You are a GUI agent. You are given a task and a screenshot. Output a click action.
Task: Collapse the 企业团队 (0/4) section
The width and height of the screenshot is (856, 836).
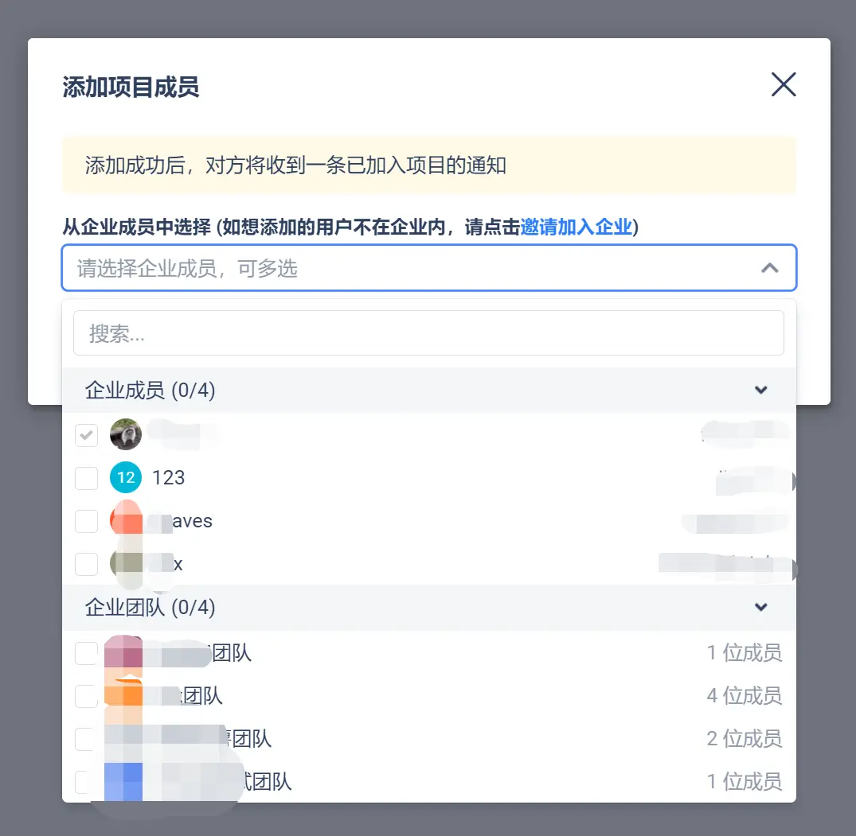(761, 607)
